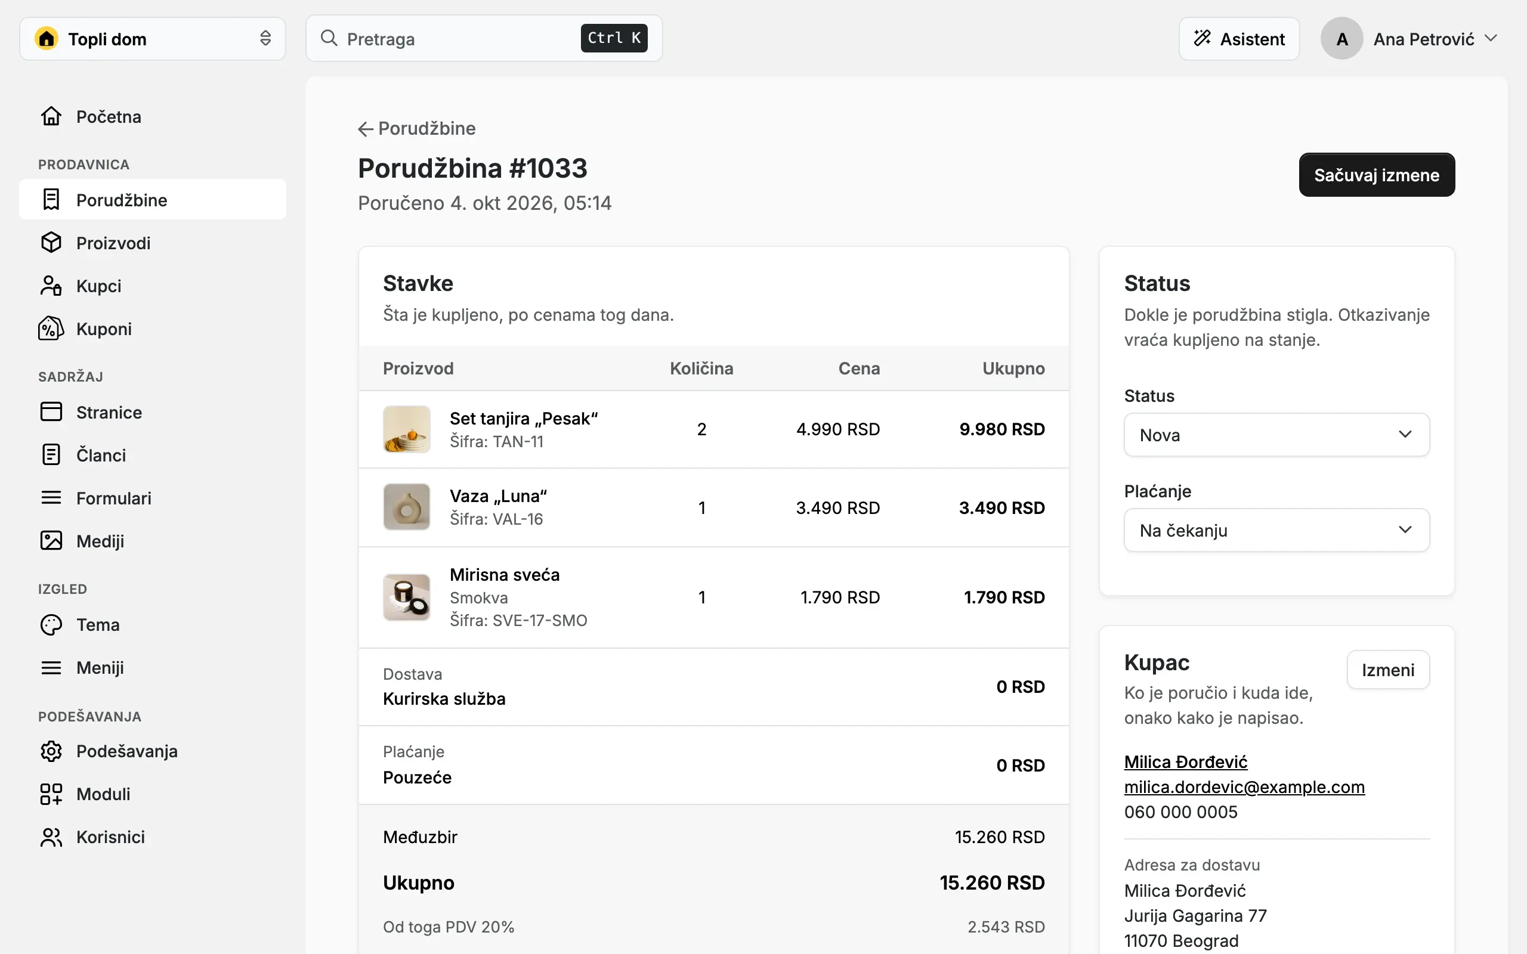Go back via the Porudžbine breadcrumb link
1527x954 pixels.
[417, 129]
